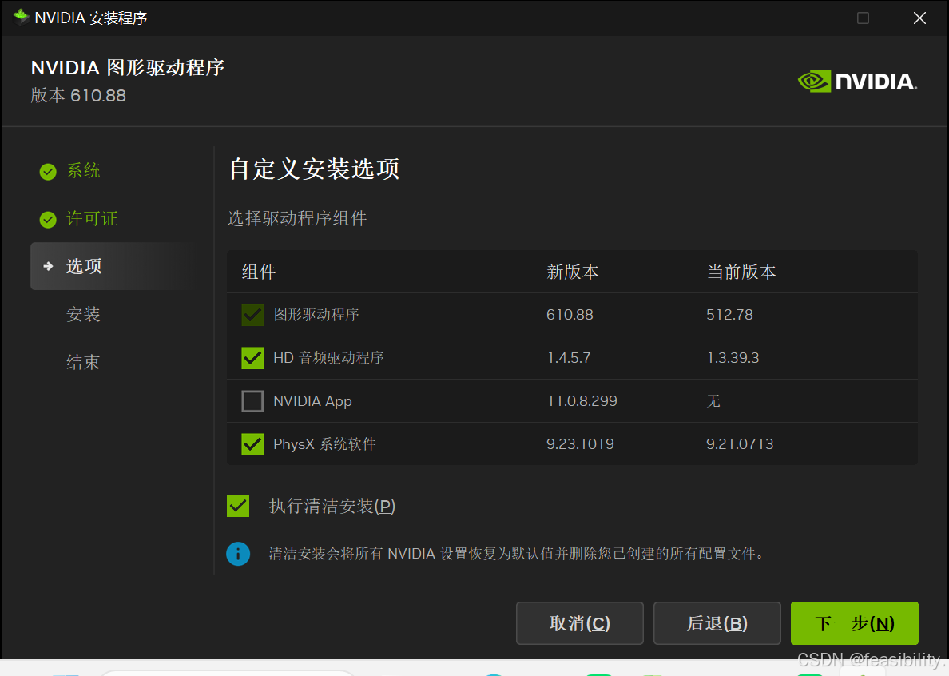
Task: Click the NVIDIA logo at top right
Action: point(858,81)
